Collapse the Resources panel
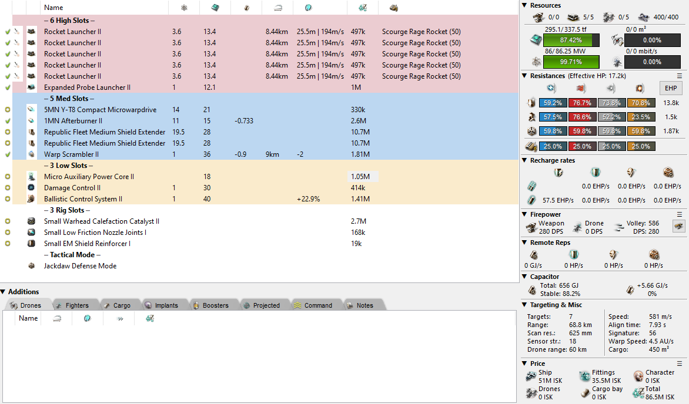 tap(524, 5)
